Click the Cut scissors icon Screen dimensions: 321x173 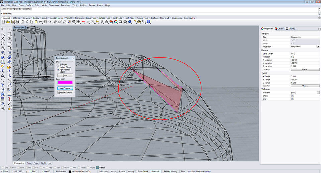pos(27,22)
